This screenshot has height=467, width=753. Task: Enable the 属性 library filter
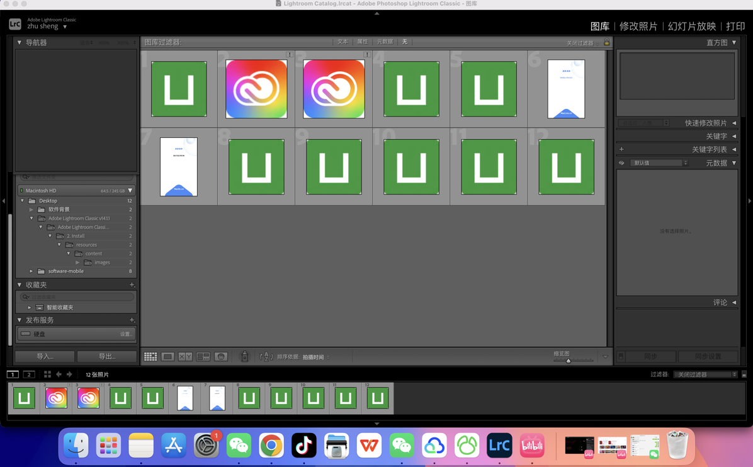363,41
